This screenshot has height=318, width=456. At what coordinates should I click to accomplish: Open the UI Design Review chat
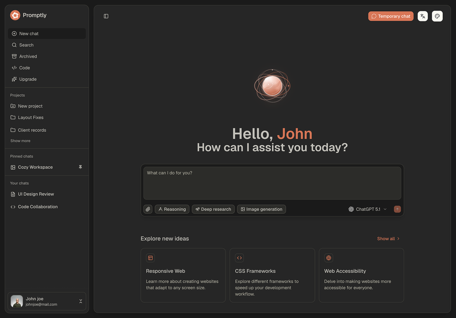[47, 194]
